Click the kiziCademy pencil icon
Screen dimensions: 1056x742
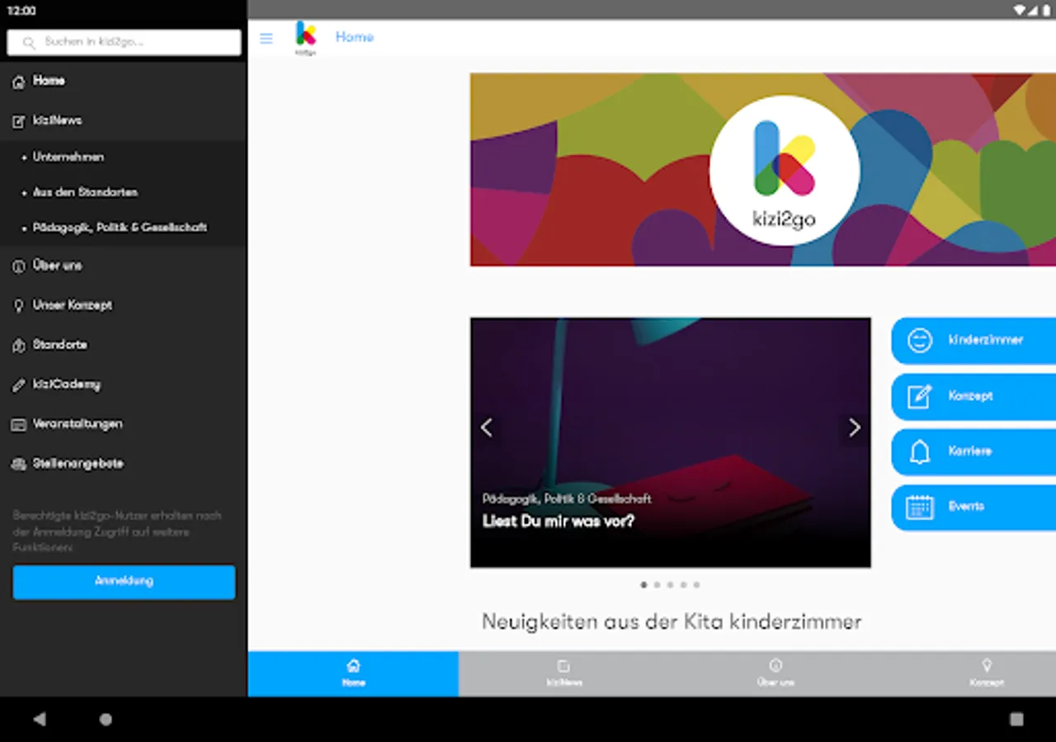click(19, 385)
